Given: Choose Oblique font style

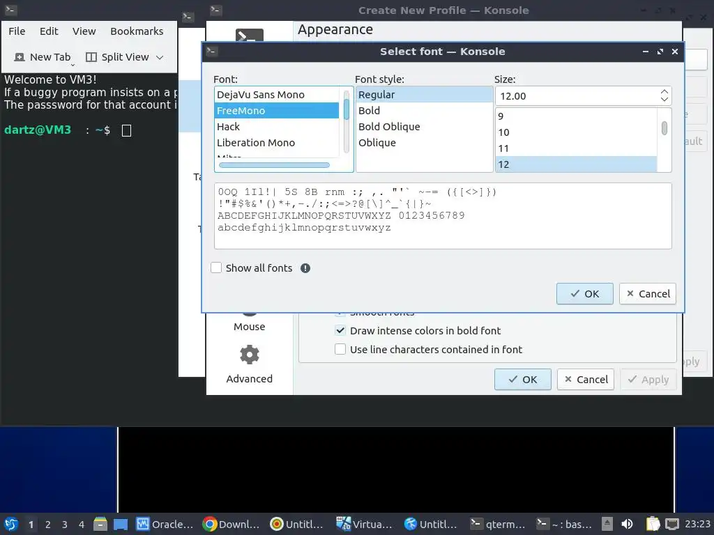Looking at the screenshot, I should click(x=425, y=142).
